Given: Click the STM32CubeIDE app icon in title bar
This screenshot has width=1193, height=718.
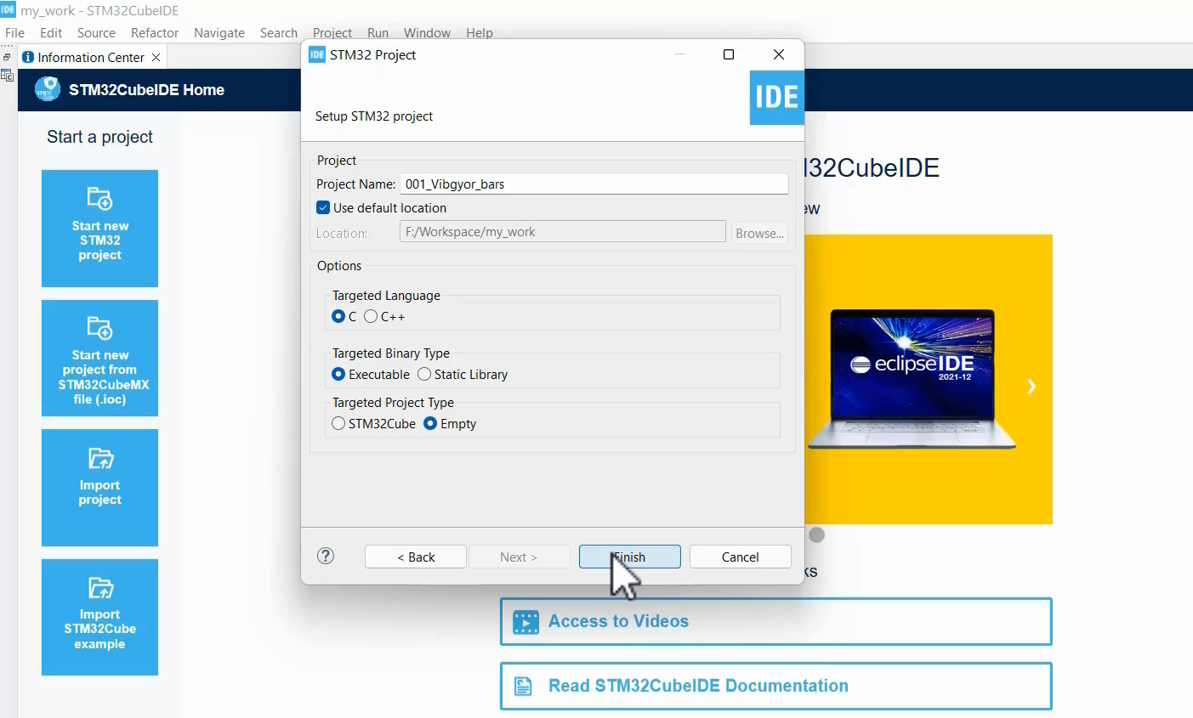Looking at the screenshot, I should (x=9, y=9).
